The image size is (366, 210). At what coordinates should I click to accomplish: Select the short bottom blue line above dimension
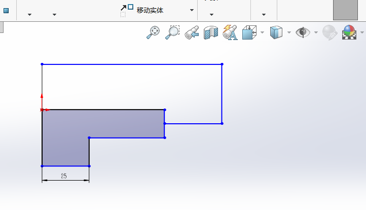tap(65, 166)
